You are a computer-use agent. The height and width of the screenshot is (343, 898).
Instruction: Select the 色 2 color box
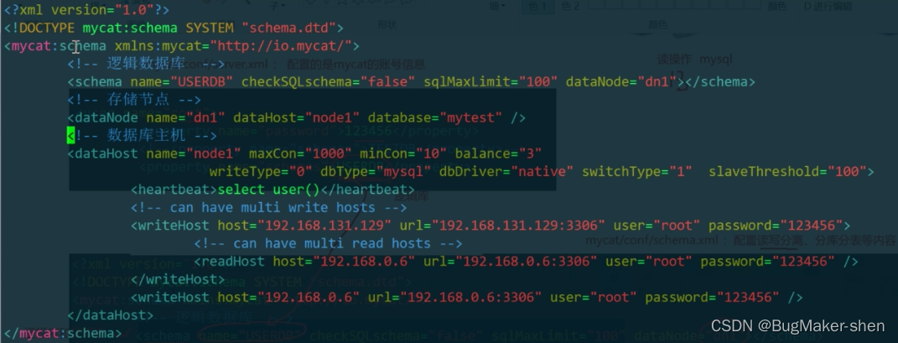pos(571,7)
